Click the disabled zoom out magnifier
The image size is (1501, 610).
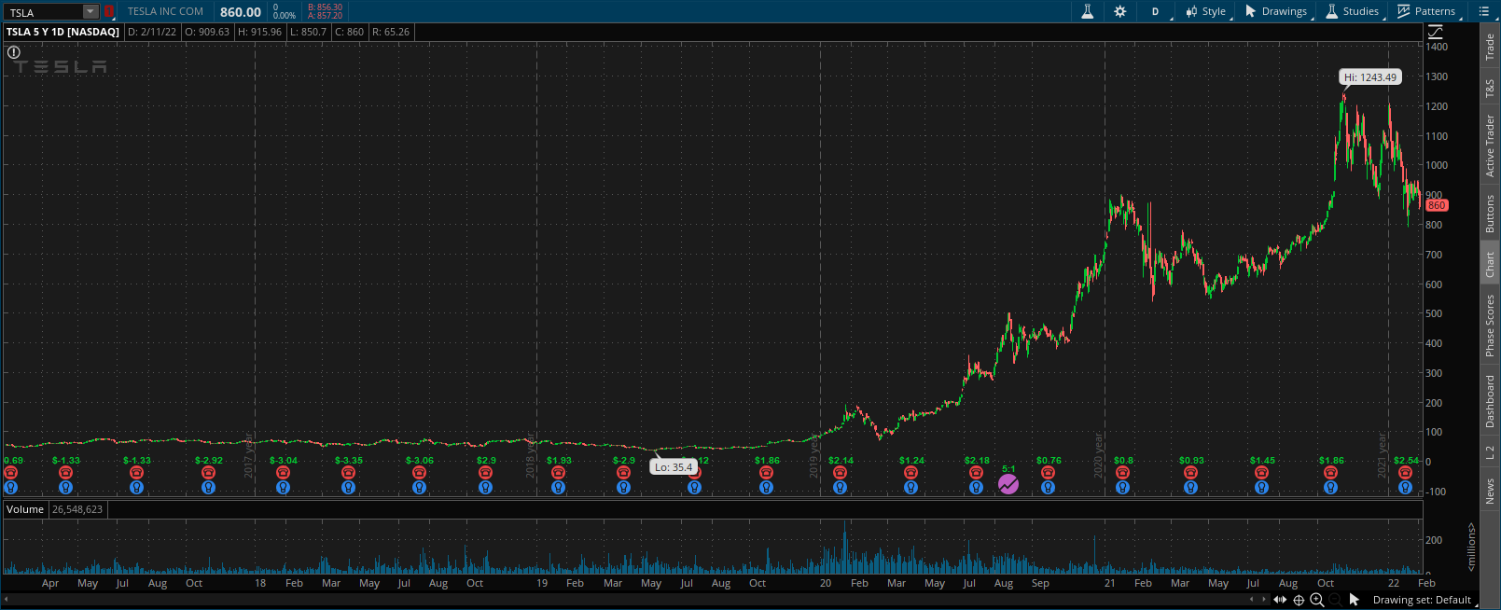pos(1335,600)
